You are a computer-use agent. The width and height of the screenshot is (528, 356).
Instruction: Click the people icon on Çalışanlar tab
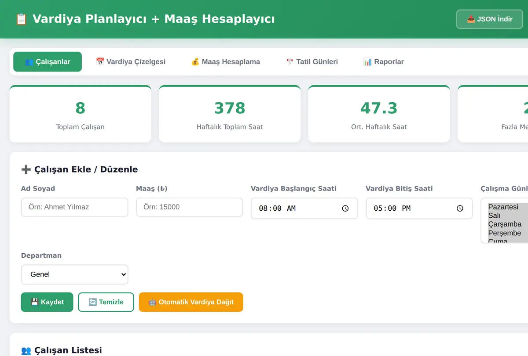[29, 62]
